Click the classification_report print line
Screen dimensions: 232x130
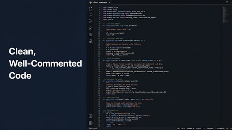(x=136, y=92)
